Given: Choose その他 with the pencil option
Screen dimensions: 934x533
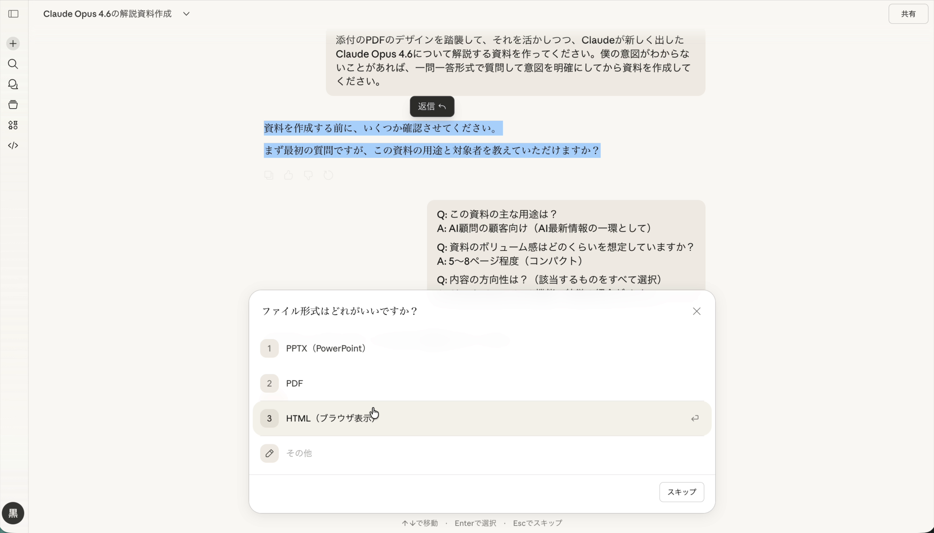Looking at the screenshot, I should (x=299, y=453).
